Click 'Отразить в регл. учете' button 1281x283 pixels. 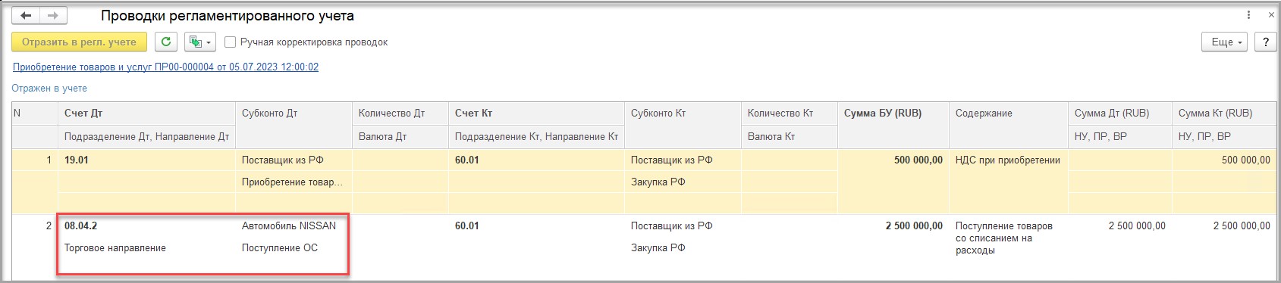pos(79,42)
